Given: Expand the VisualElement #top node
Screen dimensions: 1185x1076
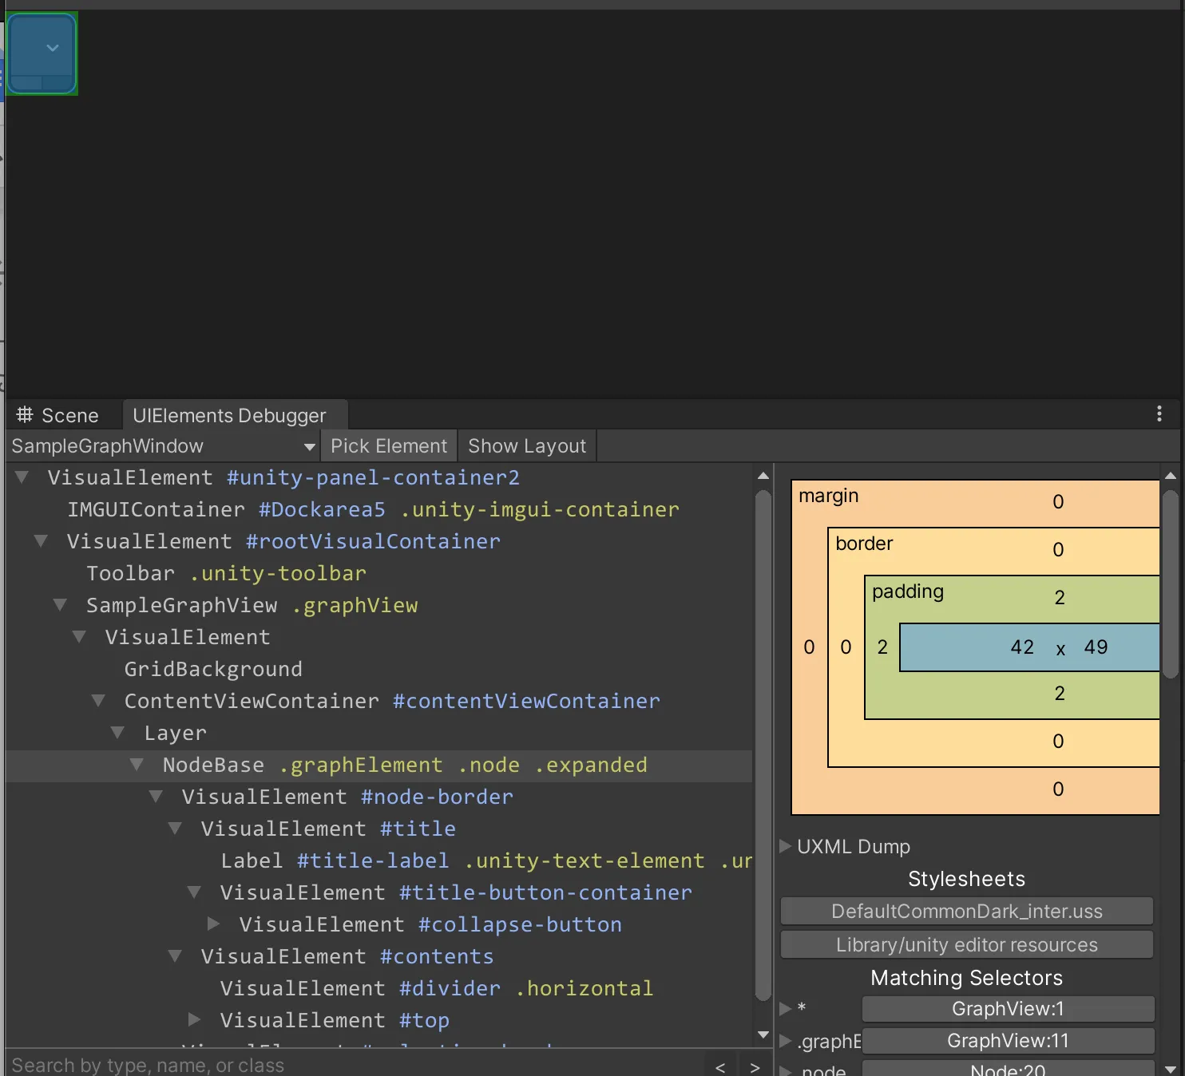Looking at the screenshot, I should (x=194, y=1020).
